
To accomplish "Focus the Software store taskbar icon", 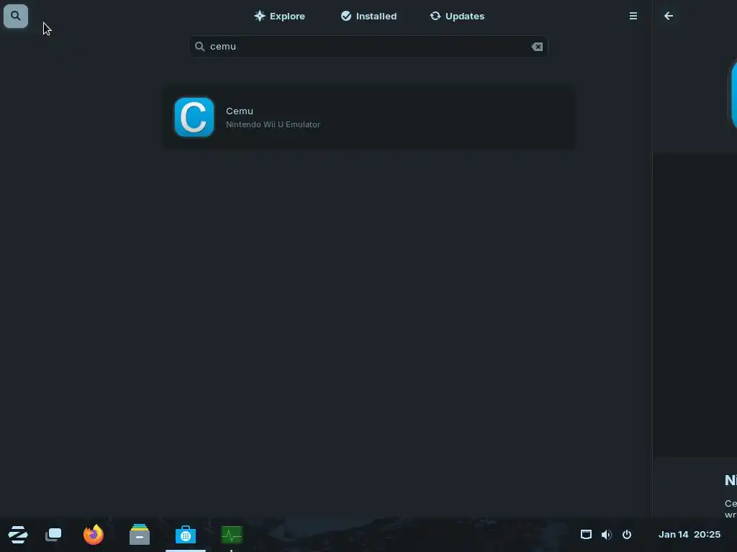I will tap(185, 535).
